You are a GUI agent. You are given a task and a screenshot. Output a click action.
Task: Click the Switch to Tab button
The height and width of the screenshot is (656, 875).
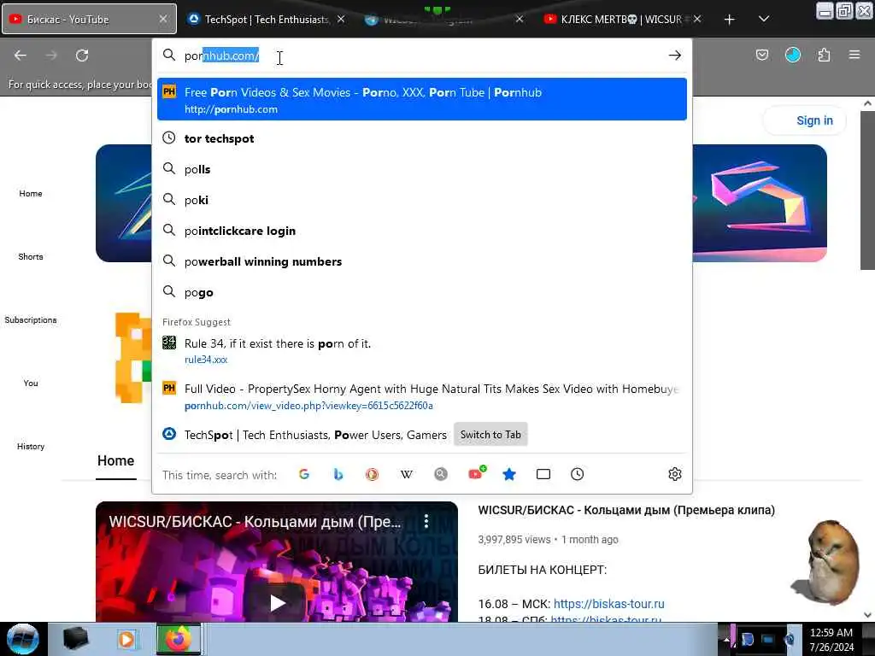coord(490,435)
